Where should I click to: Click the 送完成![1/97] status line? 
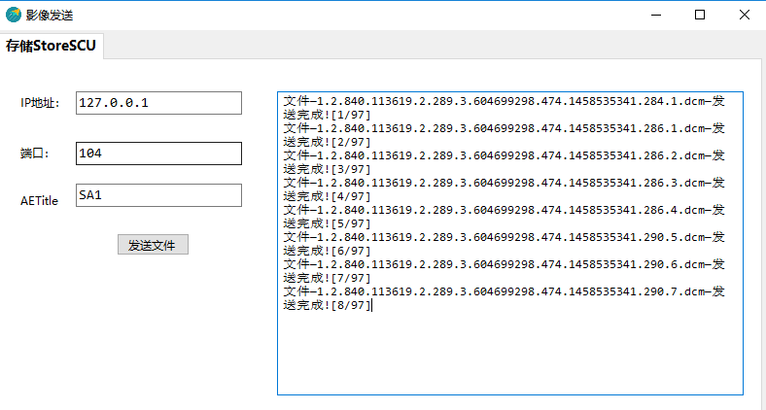click(328, 116)
